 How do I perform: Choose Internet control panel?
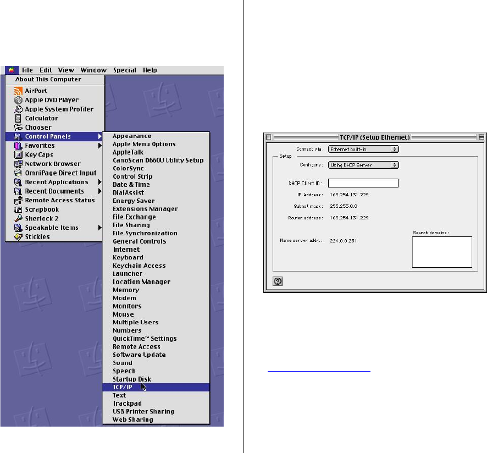[x=156, y=250]
